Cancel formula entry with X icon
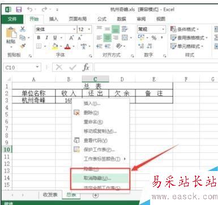 tap(59, 67)
